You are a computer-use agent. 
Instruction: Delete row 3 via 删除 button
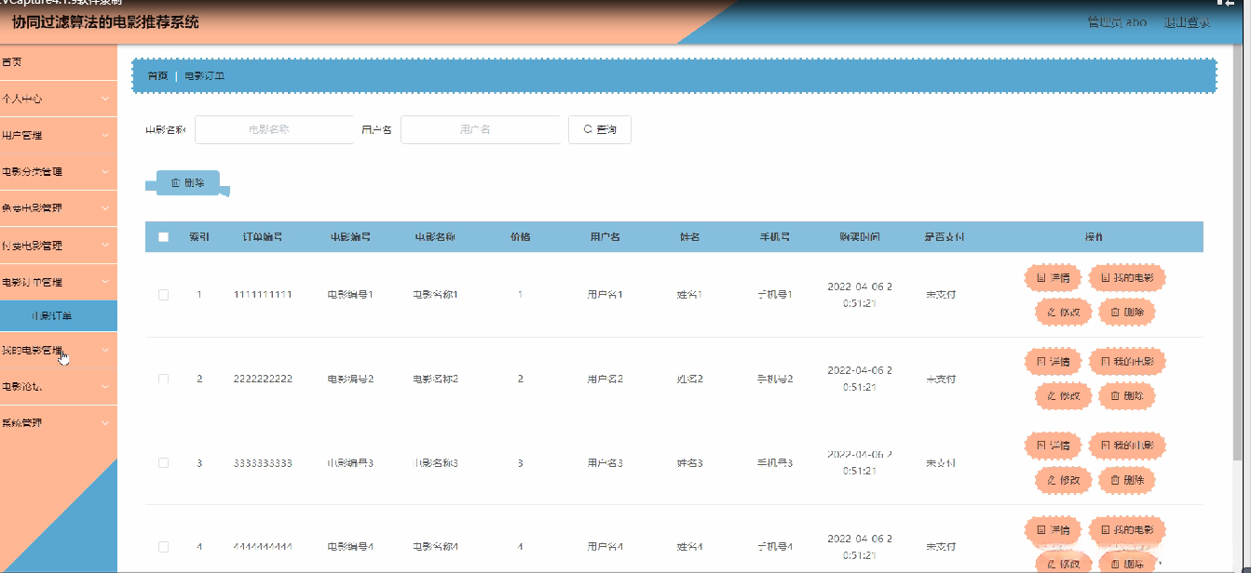(x=1126, y=480)
